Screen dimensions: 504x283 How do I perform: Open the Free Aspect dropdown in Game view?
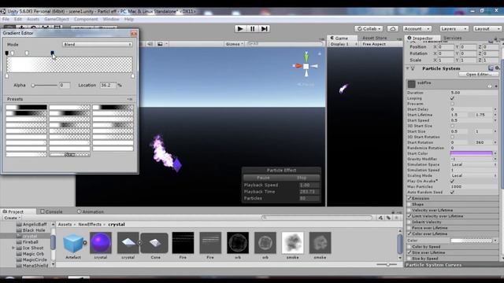[381, 44]
